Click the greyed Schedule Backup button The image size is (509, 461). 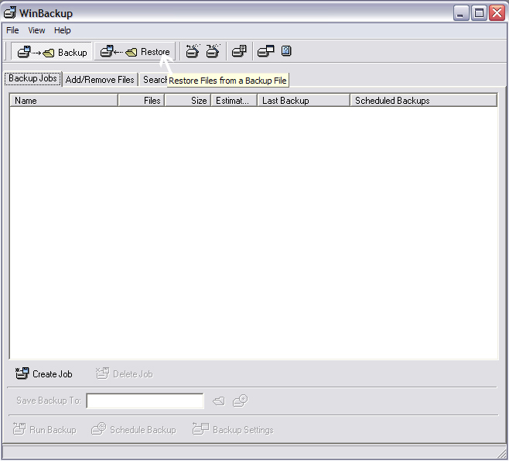[x=134, y=429]
